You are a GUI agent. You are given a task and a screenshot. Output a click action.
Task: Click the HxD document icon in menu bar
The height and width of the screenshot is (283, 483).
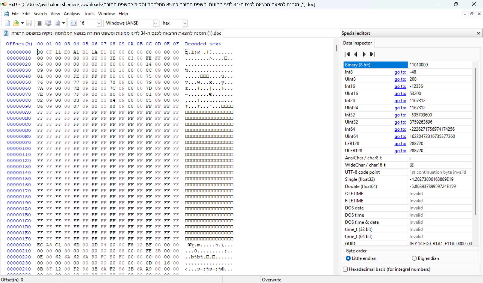tap(6, 14)
